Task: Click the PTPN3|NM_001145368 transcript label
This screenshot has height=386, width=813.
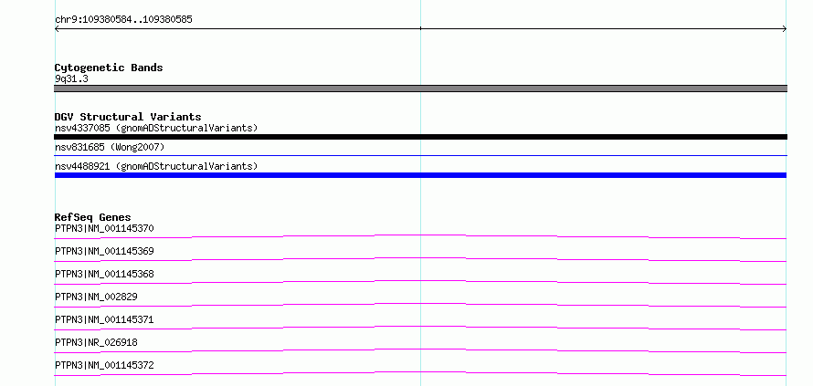Action: (x=104, y=274)
